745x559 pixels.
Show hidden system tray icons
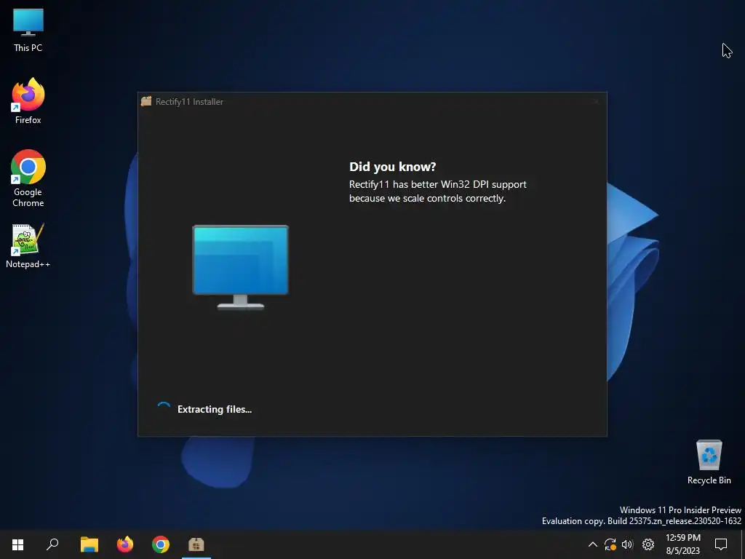(592, 544)
